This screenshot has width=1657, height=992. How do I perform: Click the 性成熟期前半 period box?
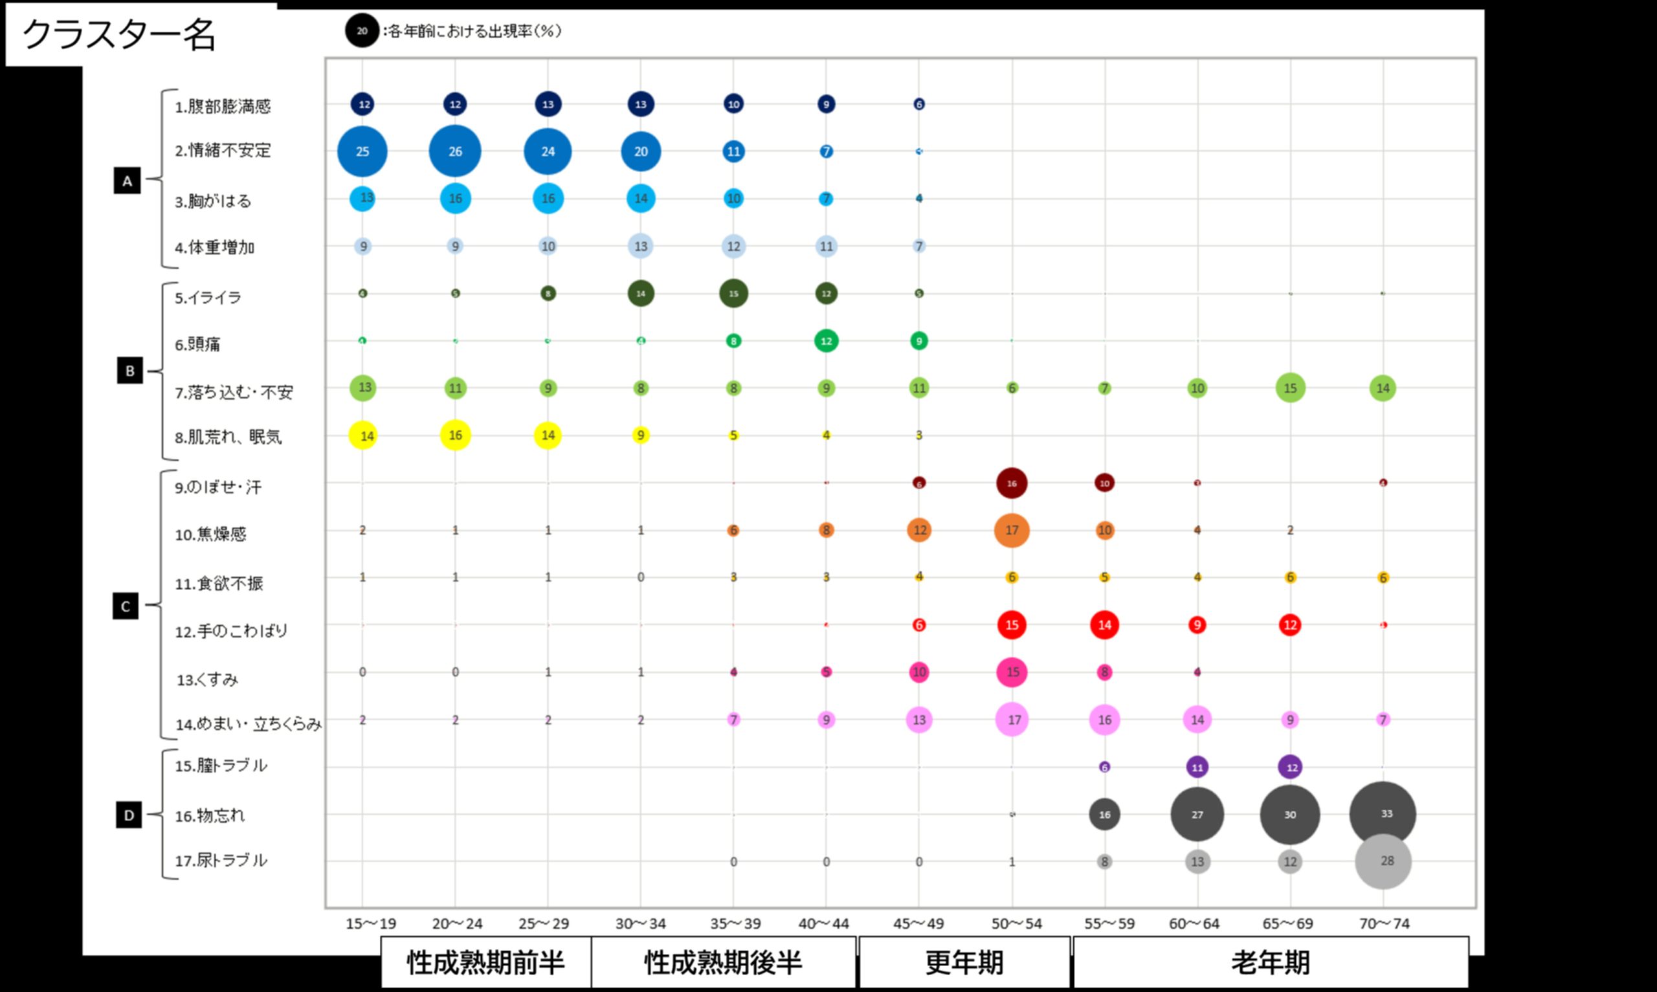point(486,963)
